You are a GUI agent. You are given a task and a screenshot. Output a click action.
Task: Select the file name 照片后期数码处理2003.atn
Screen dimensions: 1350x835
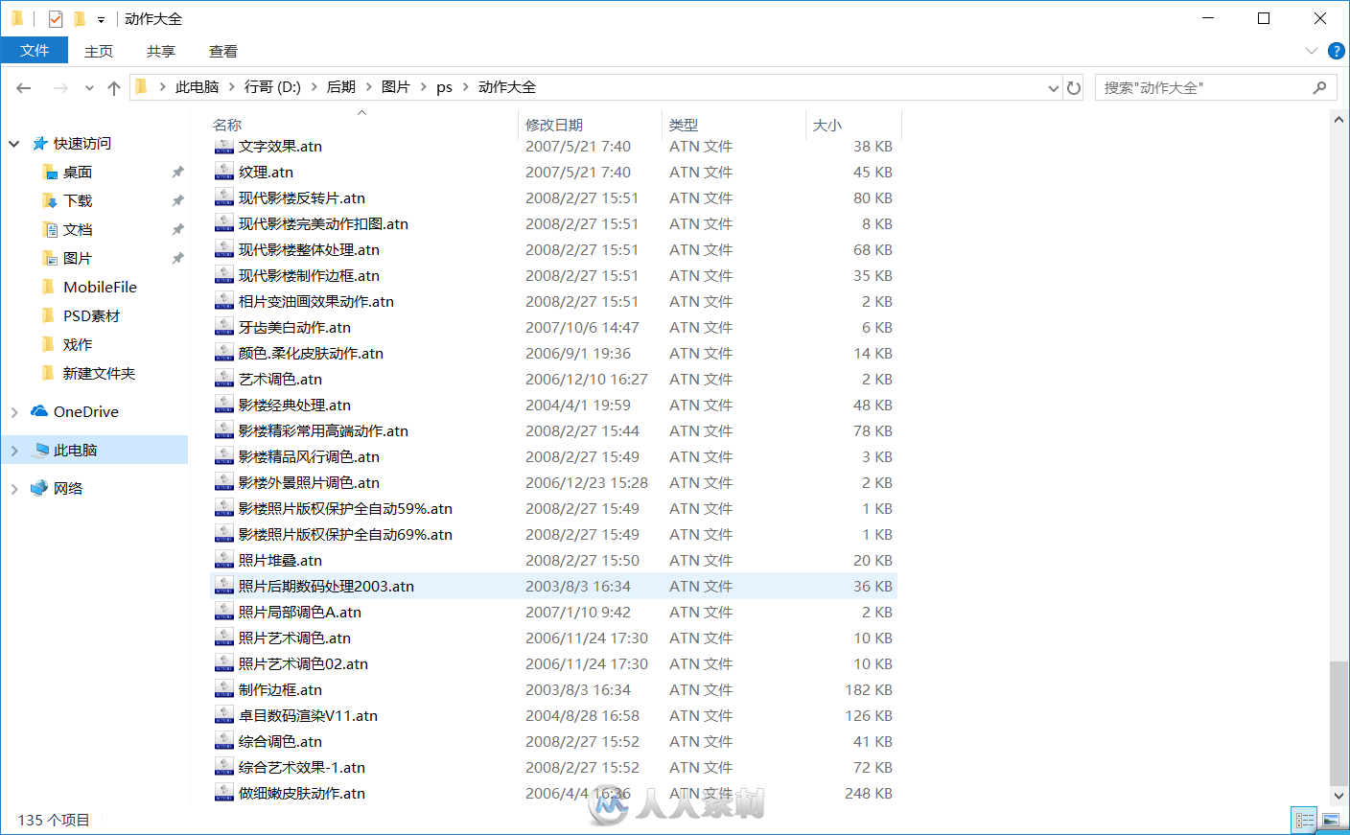(x=326, y=587)
